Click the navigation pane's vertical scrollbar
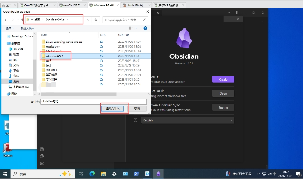The image size is (303, 179). coord(34,75)
